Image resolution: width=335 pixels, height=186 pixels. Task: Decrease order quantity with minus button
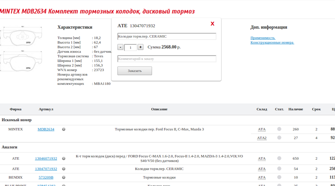click(121, 47)
